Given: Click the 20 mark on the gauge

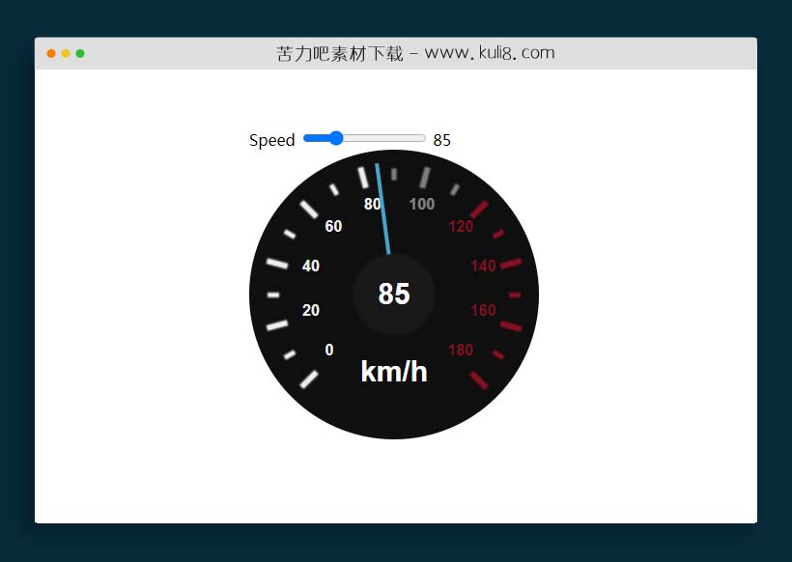Looking at the screenshot, I should point(311,310).
